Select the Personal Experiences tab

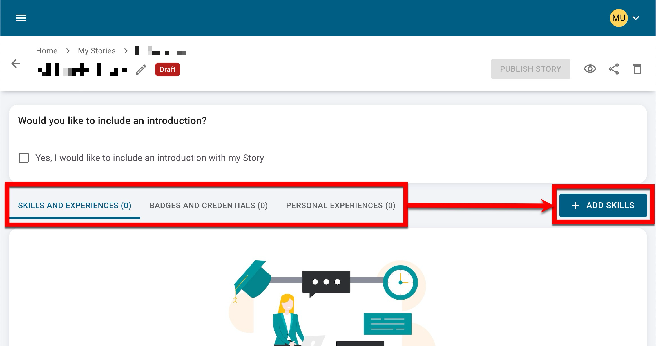341,206
